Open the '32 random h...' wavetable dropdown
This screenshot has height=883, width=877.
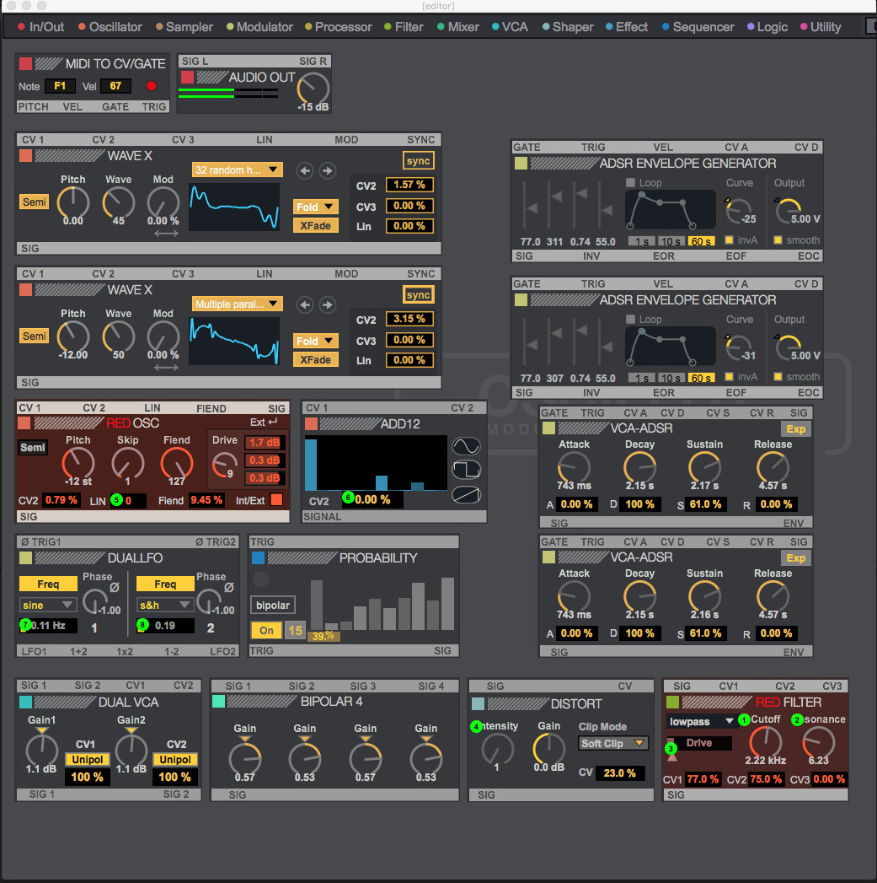[x=237, y=170]
